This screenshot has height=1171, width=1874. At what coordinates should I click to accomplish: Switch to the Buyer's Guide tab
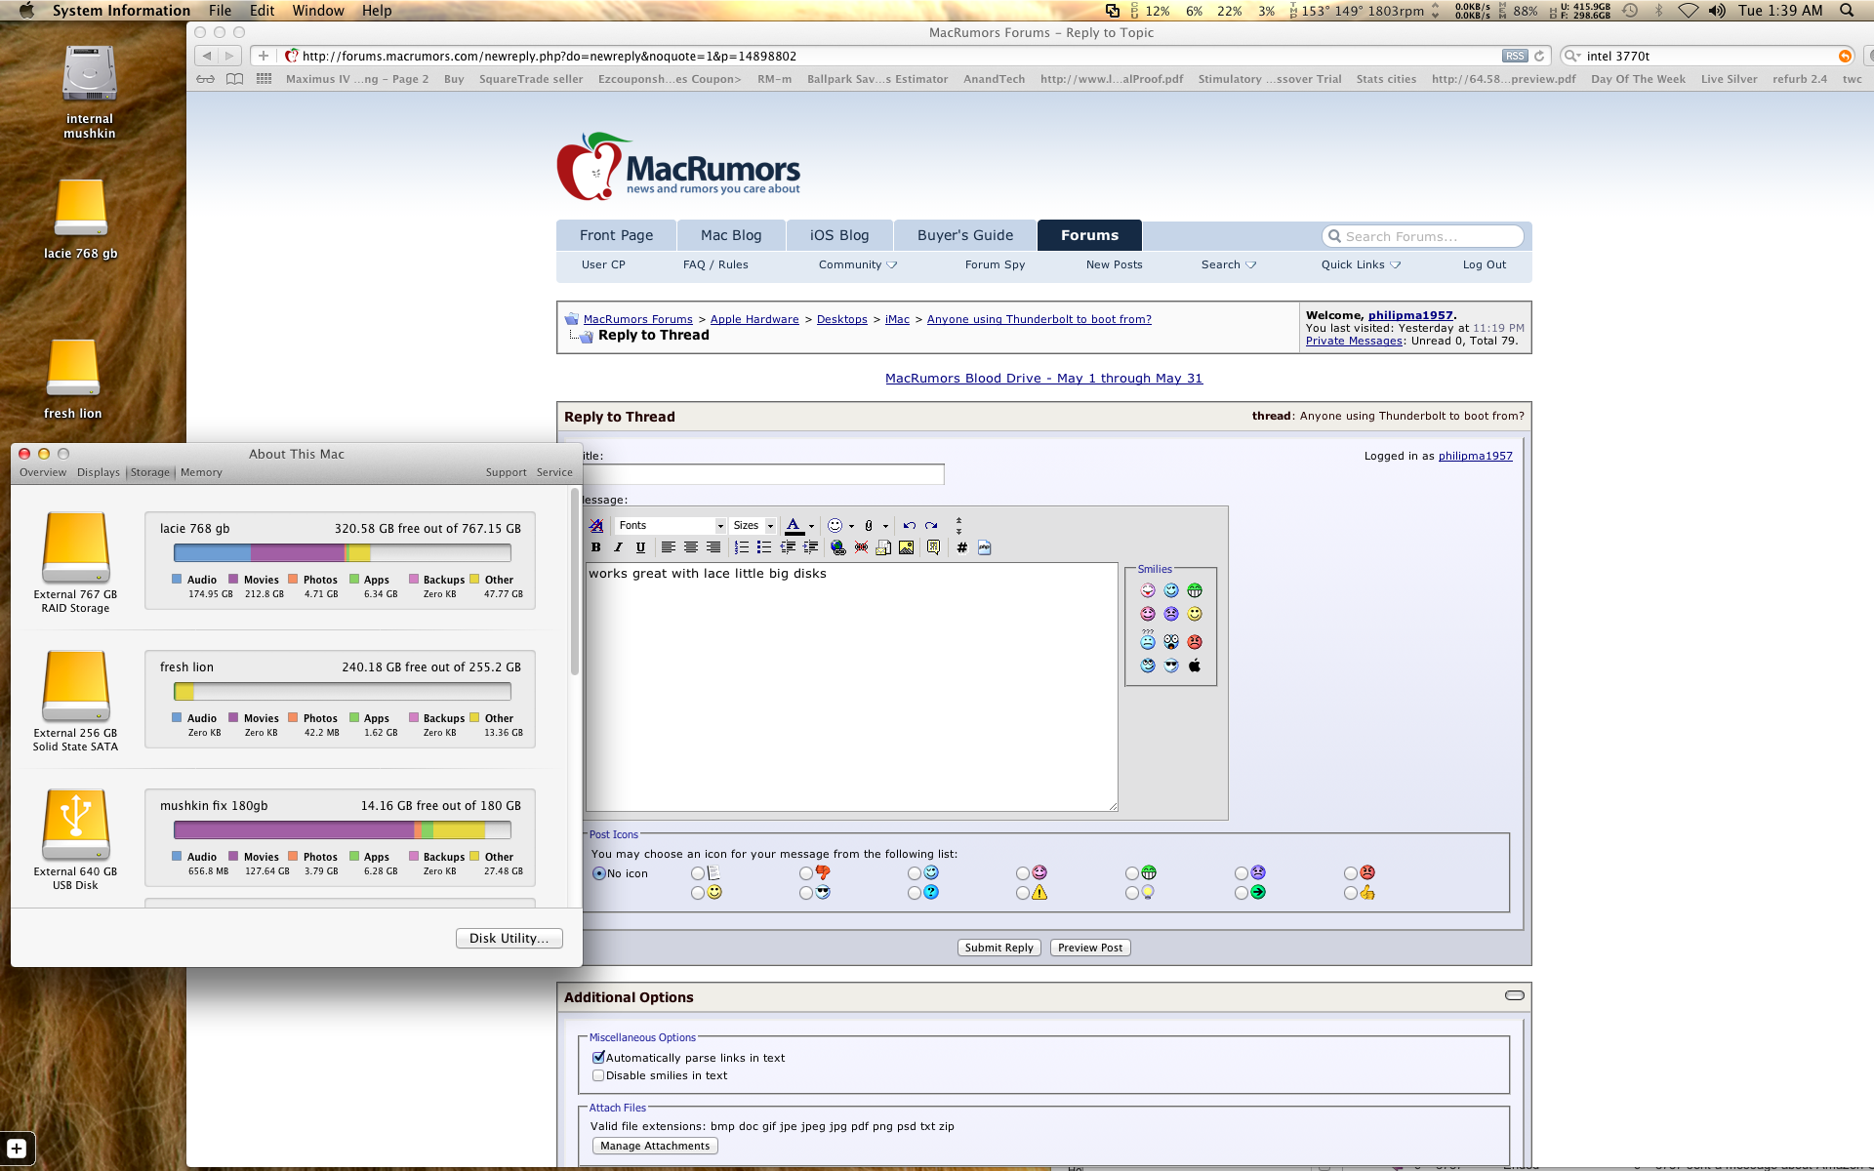pos(965,235)
